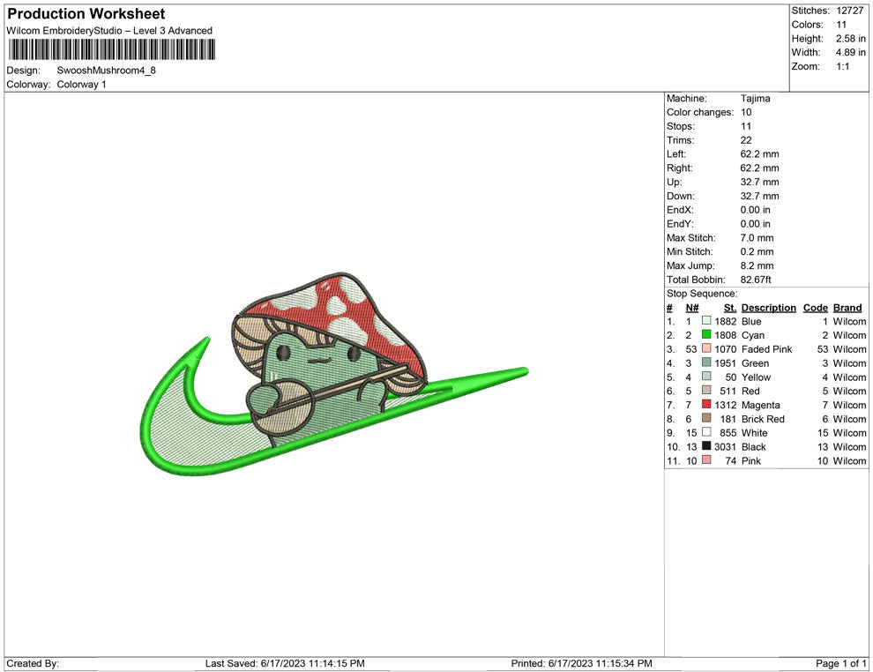The image size is (873, 672).
Task: Click the machine value 'Tajima'
Action: coord(756,98)
